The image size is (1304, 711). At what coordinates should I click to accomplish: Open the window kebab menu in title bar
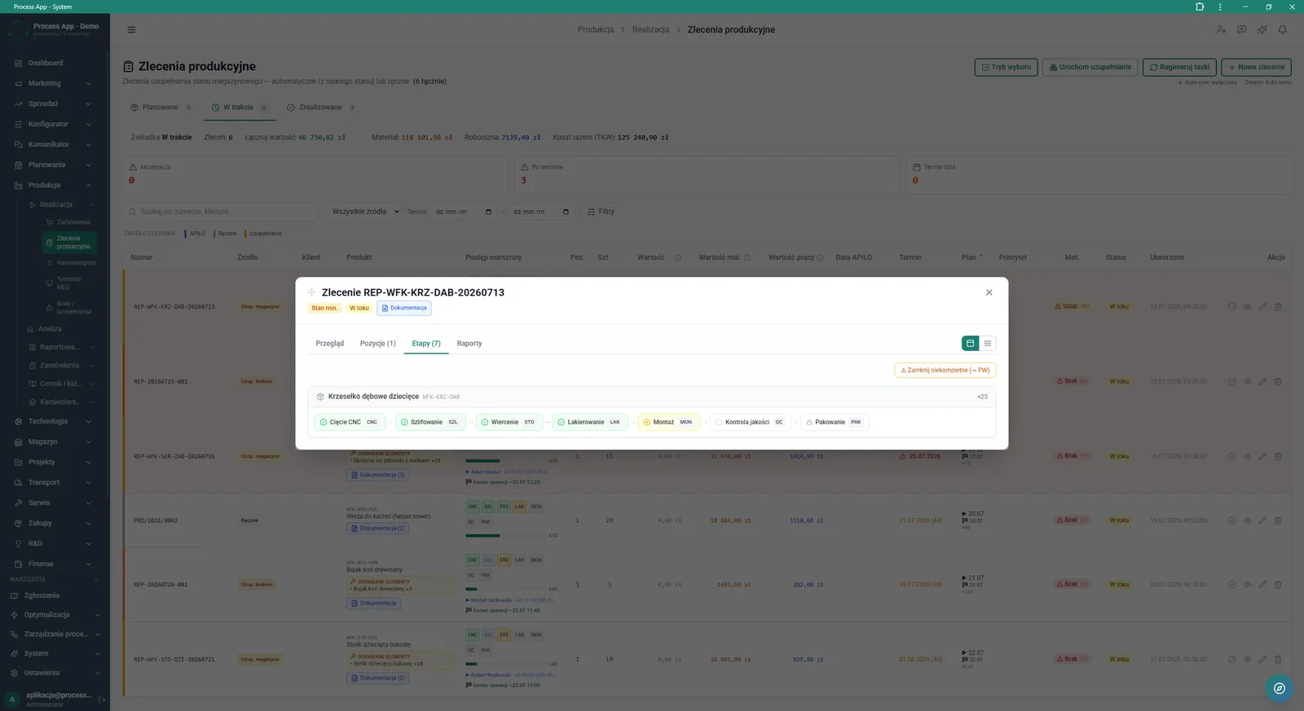(1220, 7)
